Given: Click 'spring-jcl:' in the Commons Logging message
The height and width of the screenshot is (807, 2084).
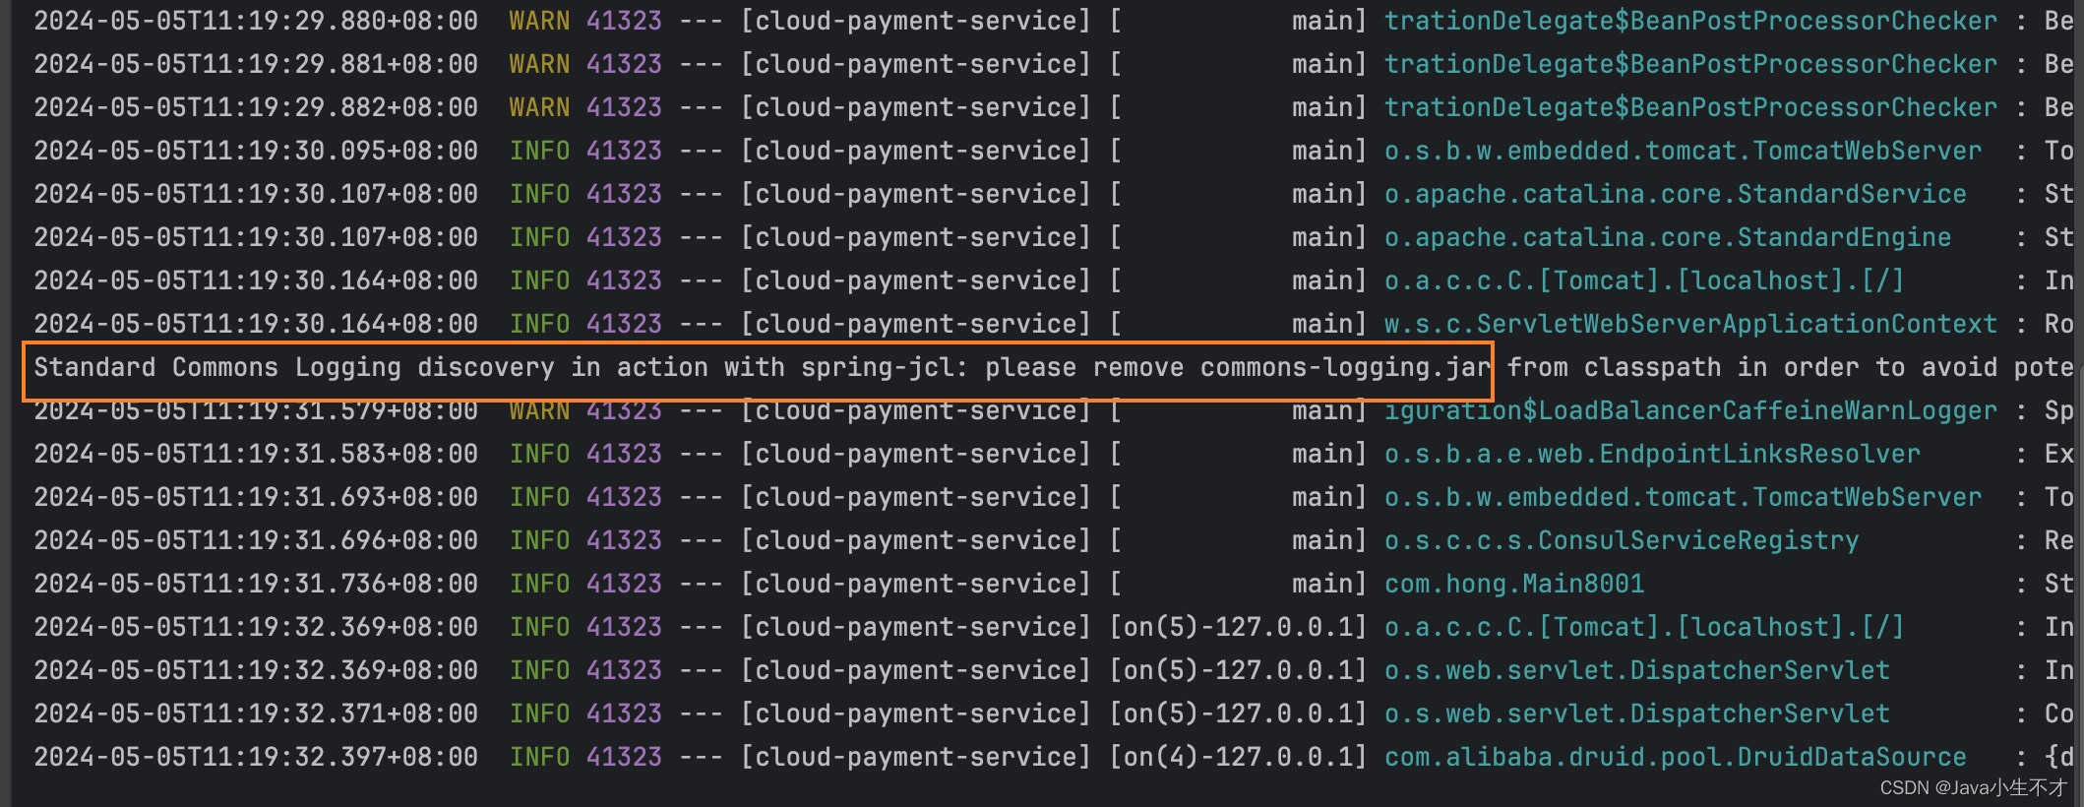Looking at the screenshot, I should pyautogui.click(x=886, y=367).
